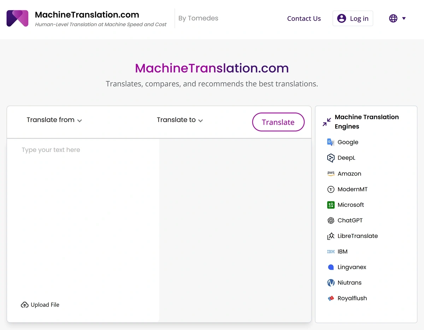This screenshot has height=330, width=424.
Task: Select the 'Google' engine label
Action: tap(348, 142)
